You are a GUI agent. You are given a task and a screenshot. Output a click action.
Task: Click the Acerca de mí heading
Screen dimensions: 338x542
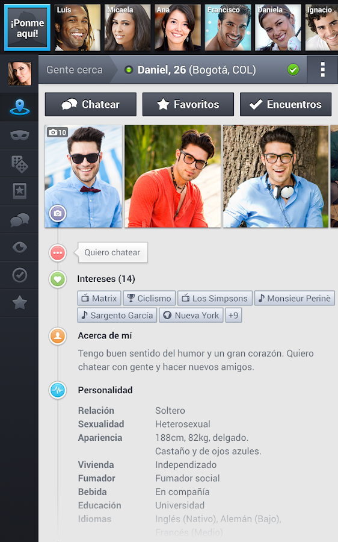[105, 335]
